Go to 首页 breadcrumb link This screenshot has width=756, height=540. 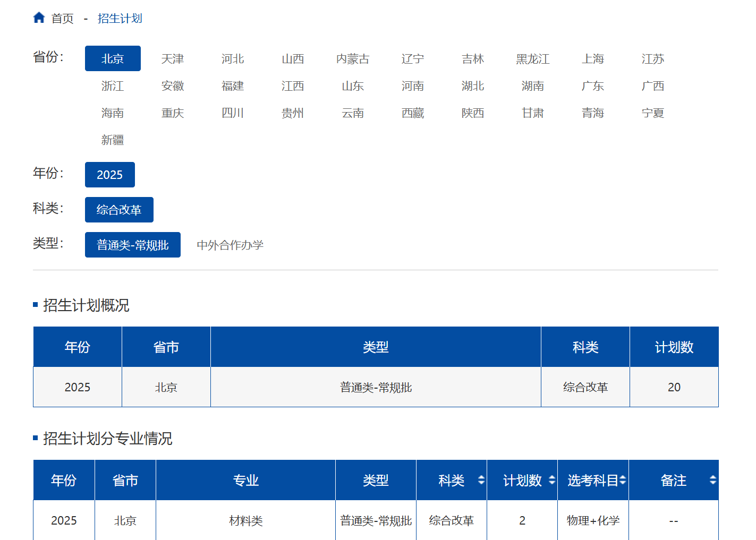[62, 19]
